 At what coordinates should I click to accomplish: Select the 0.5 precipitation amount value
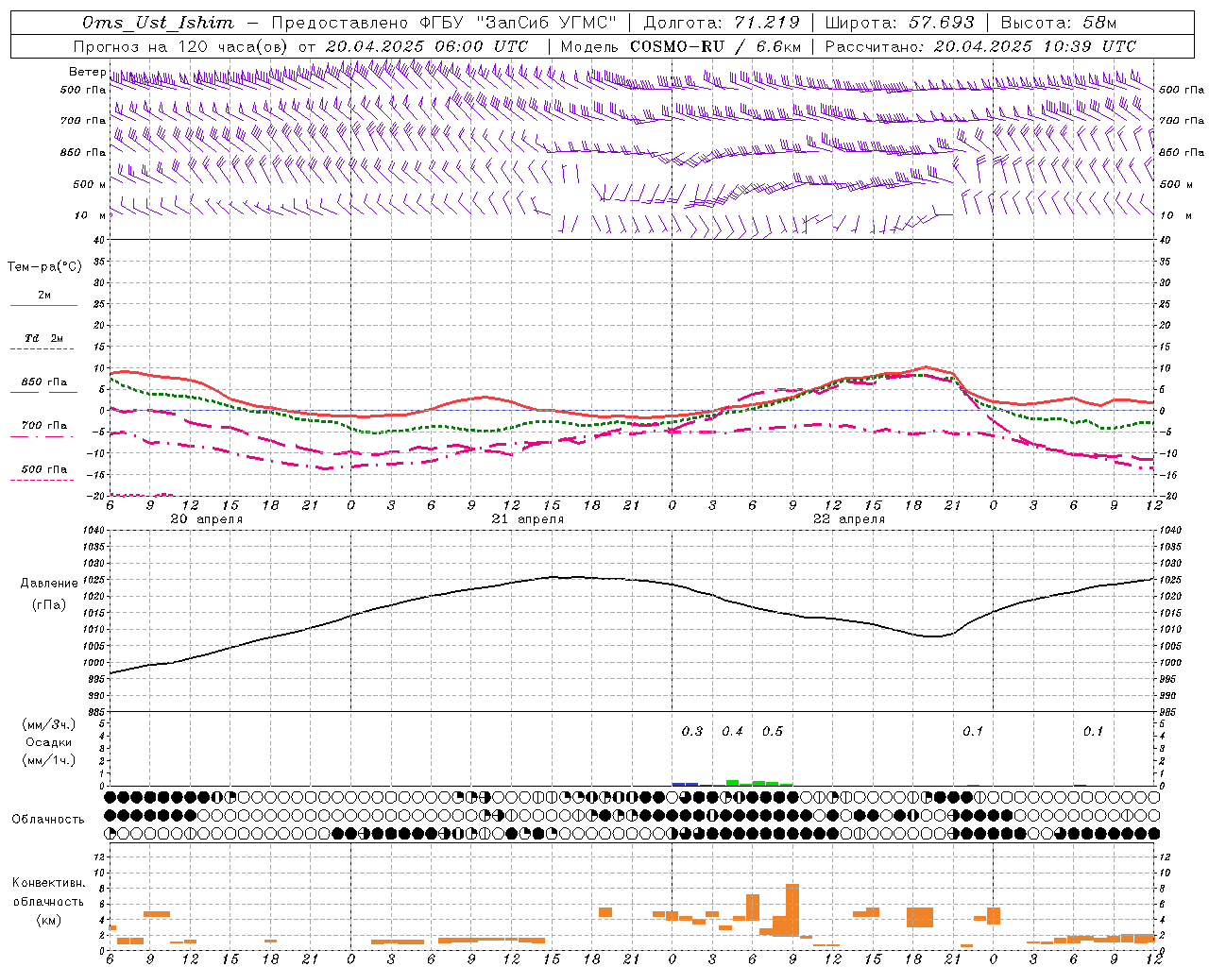click(773, 732)
